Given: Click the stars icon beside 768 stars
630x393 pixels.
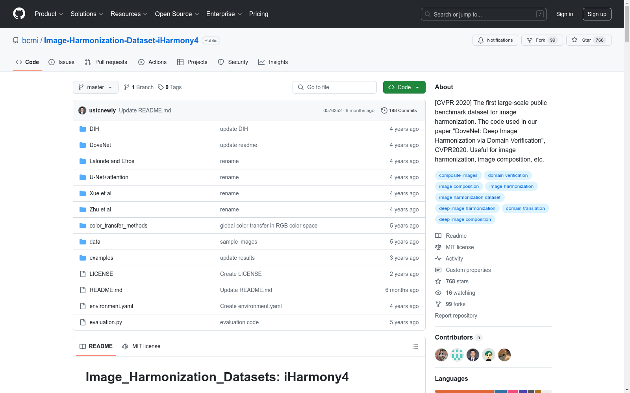Looking at the screenshot, I should point(438,281).
